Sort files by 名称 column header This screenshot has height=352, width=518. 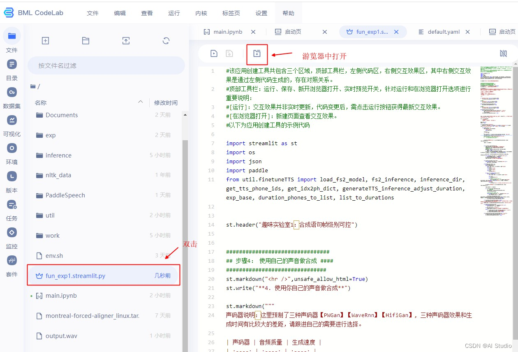click(x=41, y=102)
